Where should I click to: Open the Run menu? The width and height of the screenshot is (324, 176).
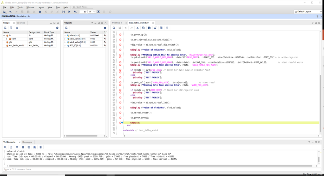(x=58, y=8)
